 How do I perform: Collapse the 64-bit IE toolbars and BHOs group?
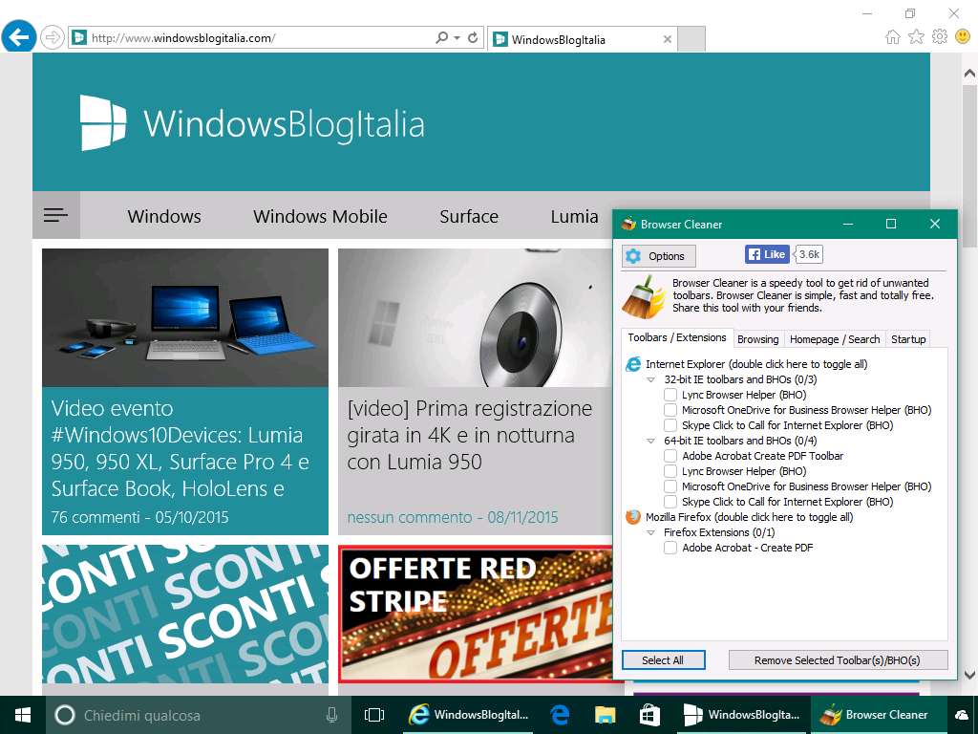coord(651,441)
